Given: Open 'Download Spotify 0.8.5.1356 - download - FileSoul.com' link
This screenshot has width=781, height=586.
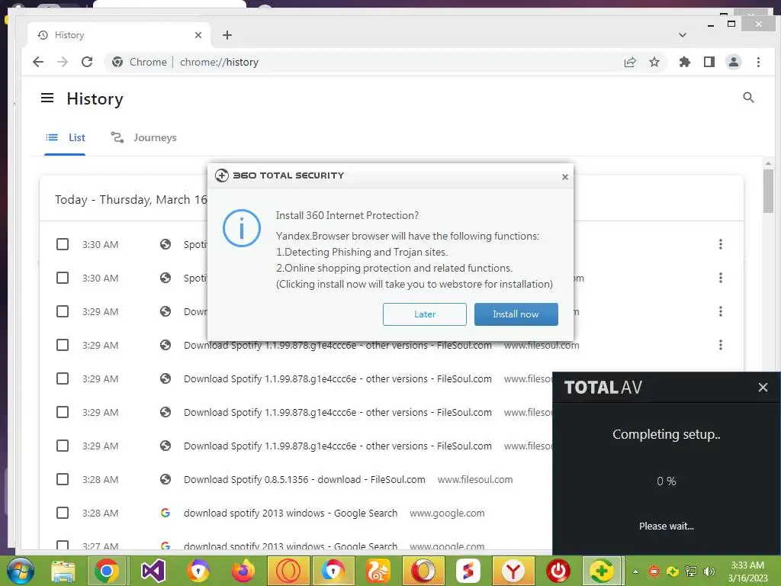Looking at the screenshot, I should click(x=304, y=479).
